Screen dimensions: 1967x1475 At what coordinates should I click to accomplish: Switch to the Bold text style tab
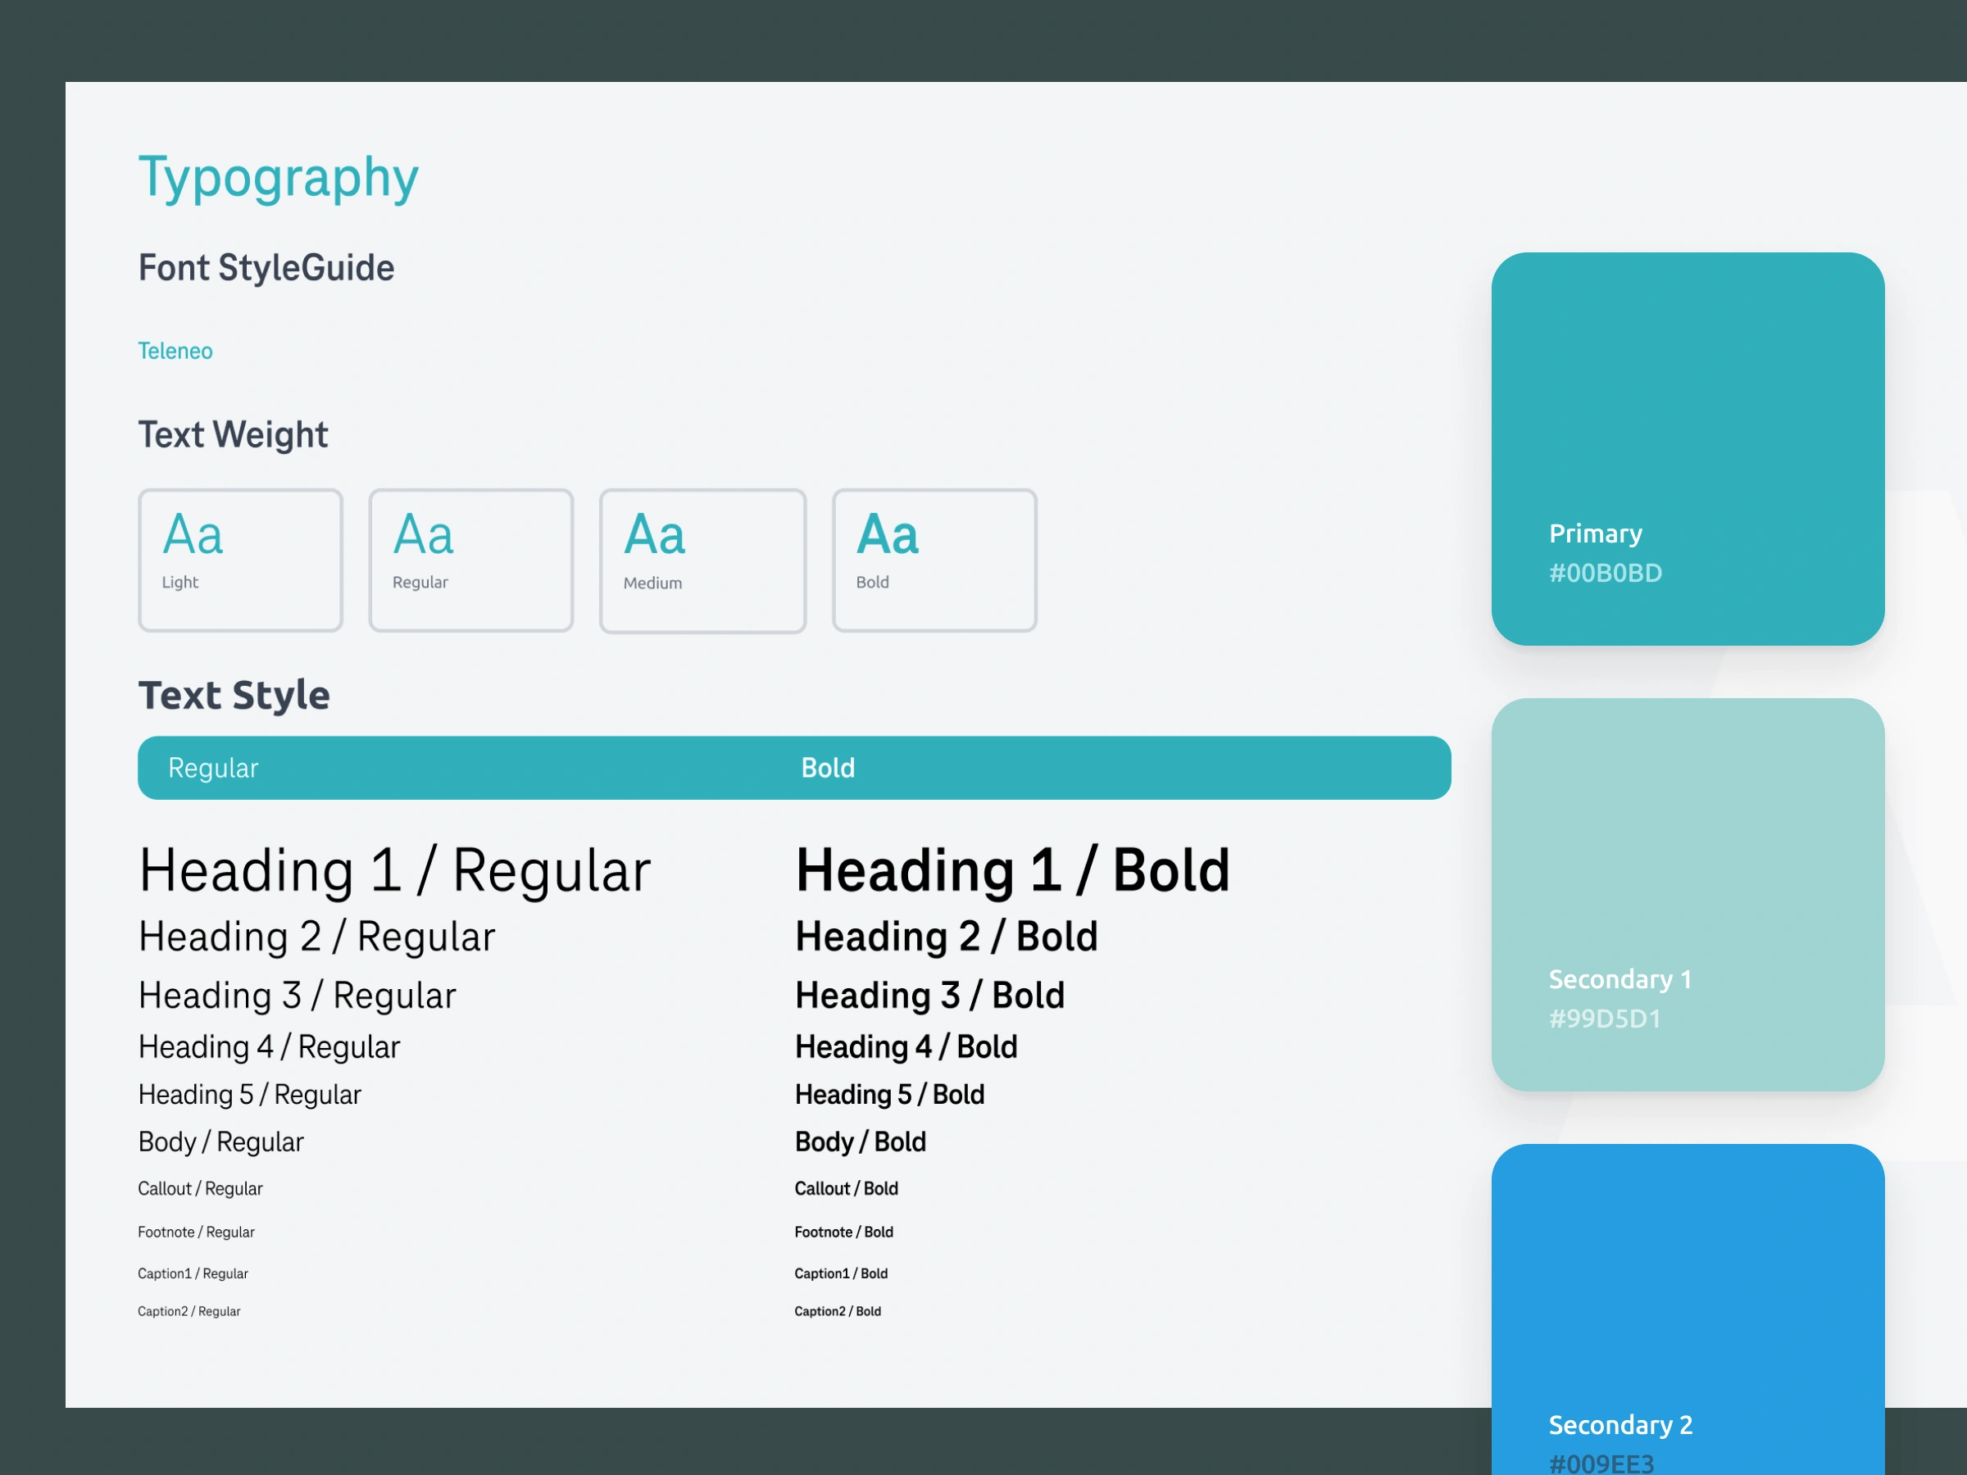827,767
